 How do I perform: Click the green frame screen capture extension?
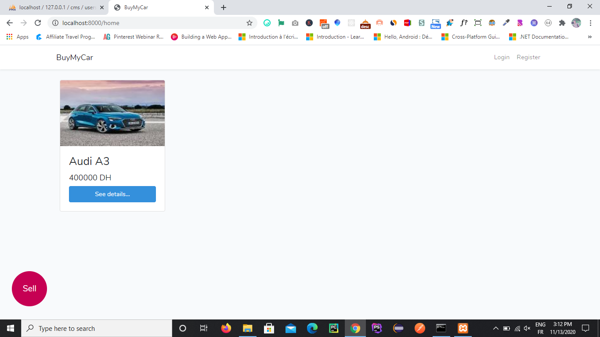pos(478,23)
